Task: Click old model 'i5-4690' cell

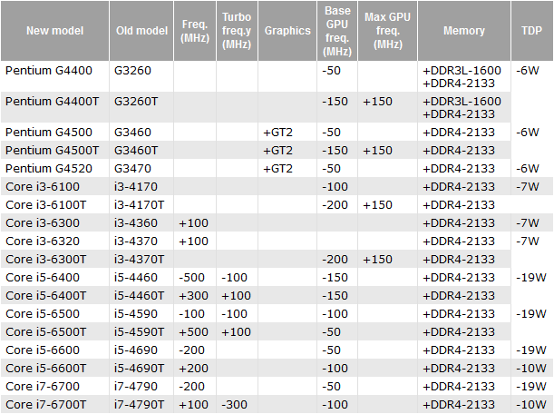Action: (x=141, y=350)
